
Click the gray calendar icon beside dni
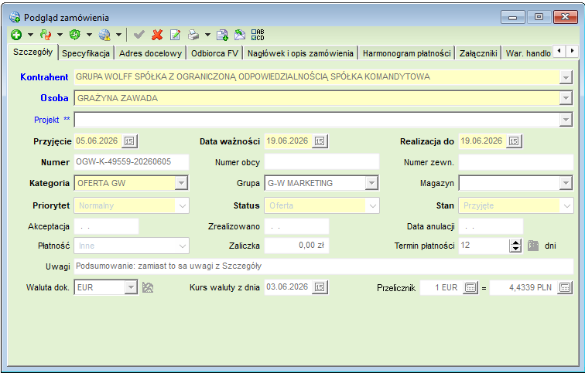tap(533, 246)
